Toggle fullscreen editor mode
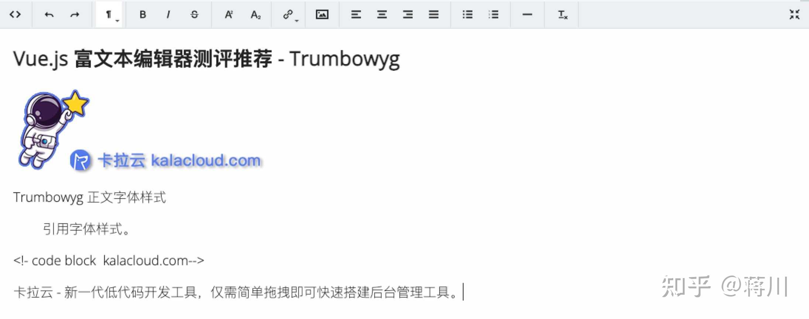Image resolution: width=809 pixels, height=319 pixels. click(x=794, y=14)
